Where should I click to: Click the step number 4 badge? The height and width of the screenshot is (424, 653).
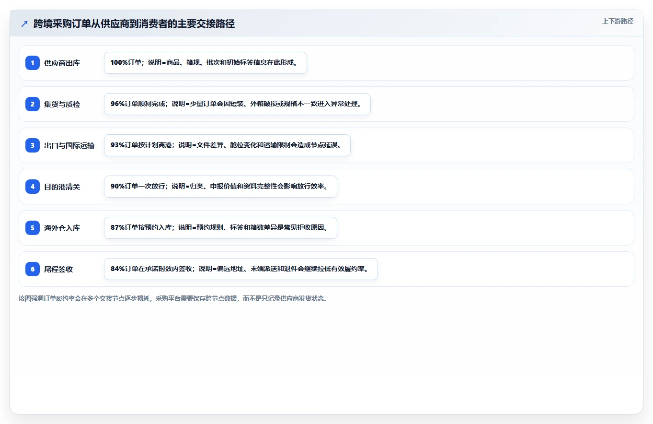[33, 187]
